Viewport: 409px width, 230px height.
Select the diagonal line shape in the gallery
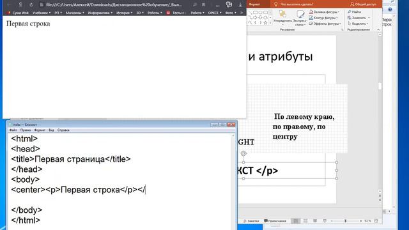pos(250,12)
